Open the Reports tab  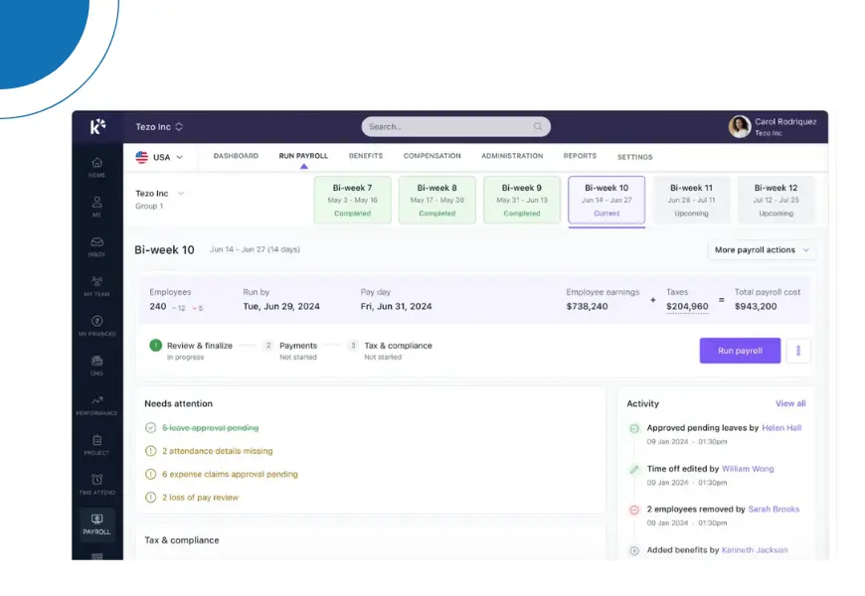(x=580, y=156)
